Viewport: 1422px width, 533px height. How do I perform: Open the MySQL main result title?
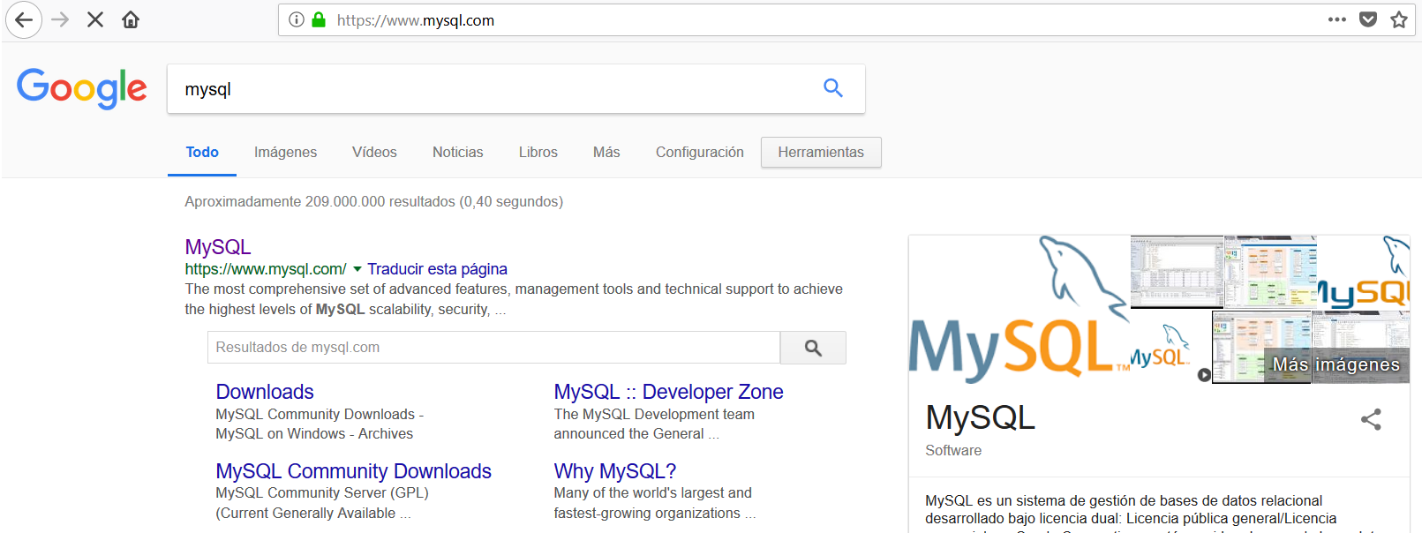pyautogui.click(x=218, y=247)
